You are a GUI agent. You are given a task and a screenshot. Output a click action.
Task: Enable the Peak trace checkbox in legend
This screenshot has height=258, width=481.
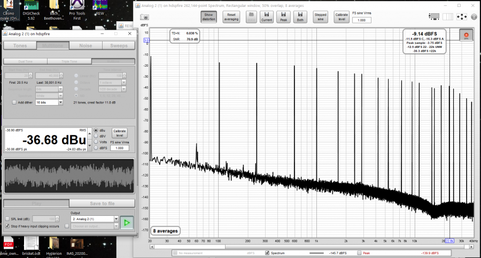[x=359, y=253]
